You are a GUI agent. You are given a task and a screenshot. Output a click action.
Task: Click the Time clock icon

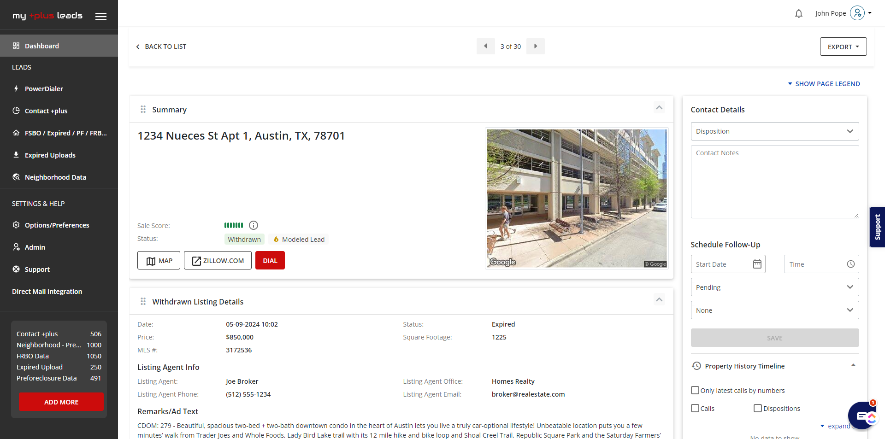tap(850, 264)
